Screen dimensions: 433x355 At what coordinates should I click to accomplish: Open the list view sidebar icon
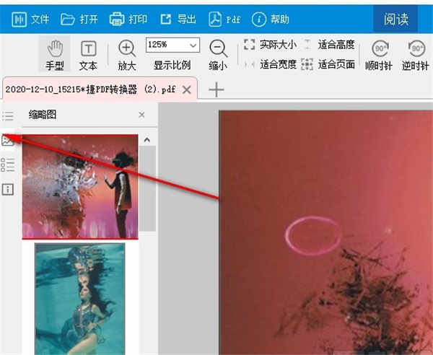7,165
